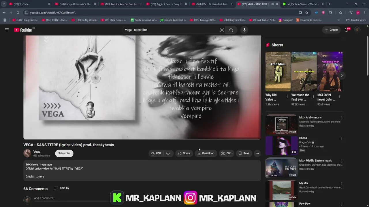Open the bookmarks apps grid icon
This screenshot has height=207, width=369.
tap(5, 20)
